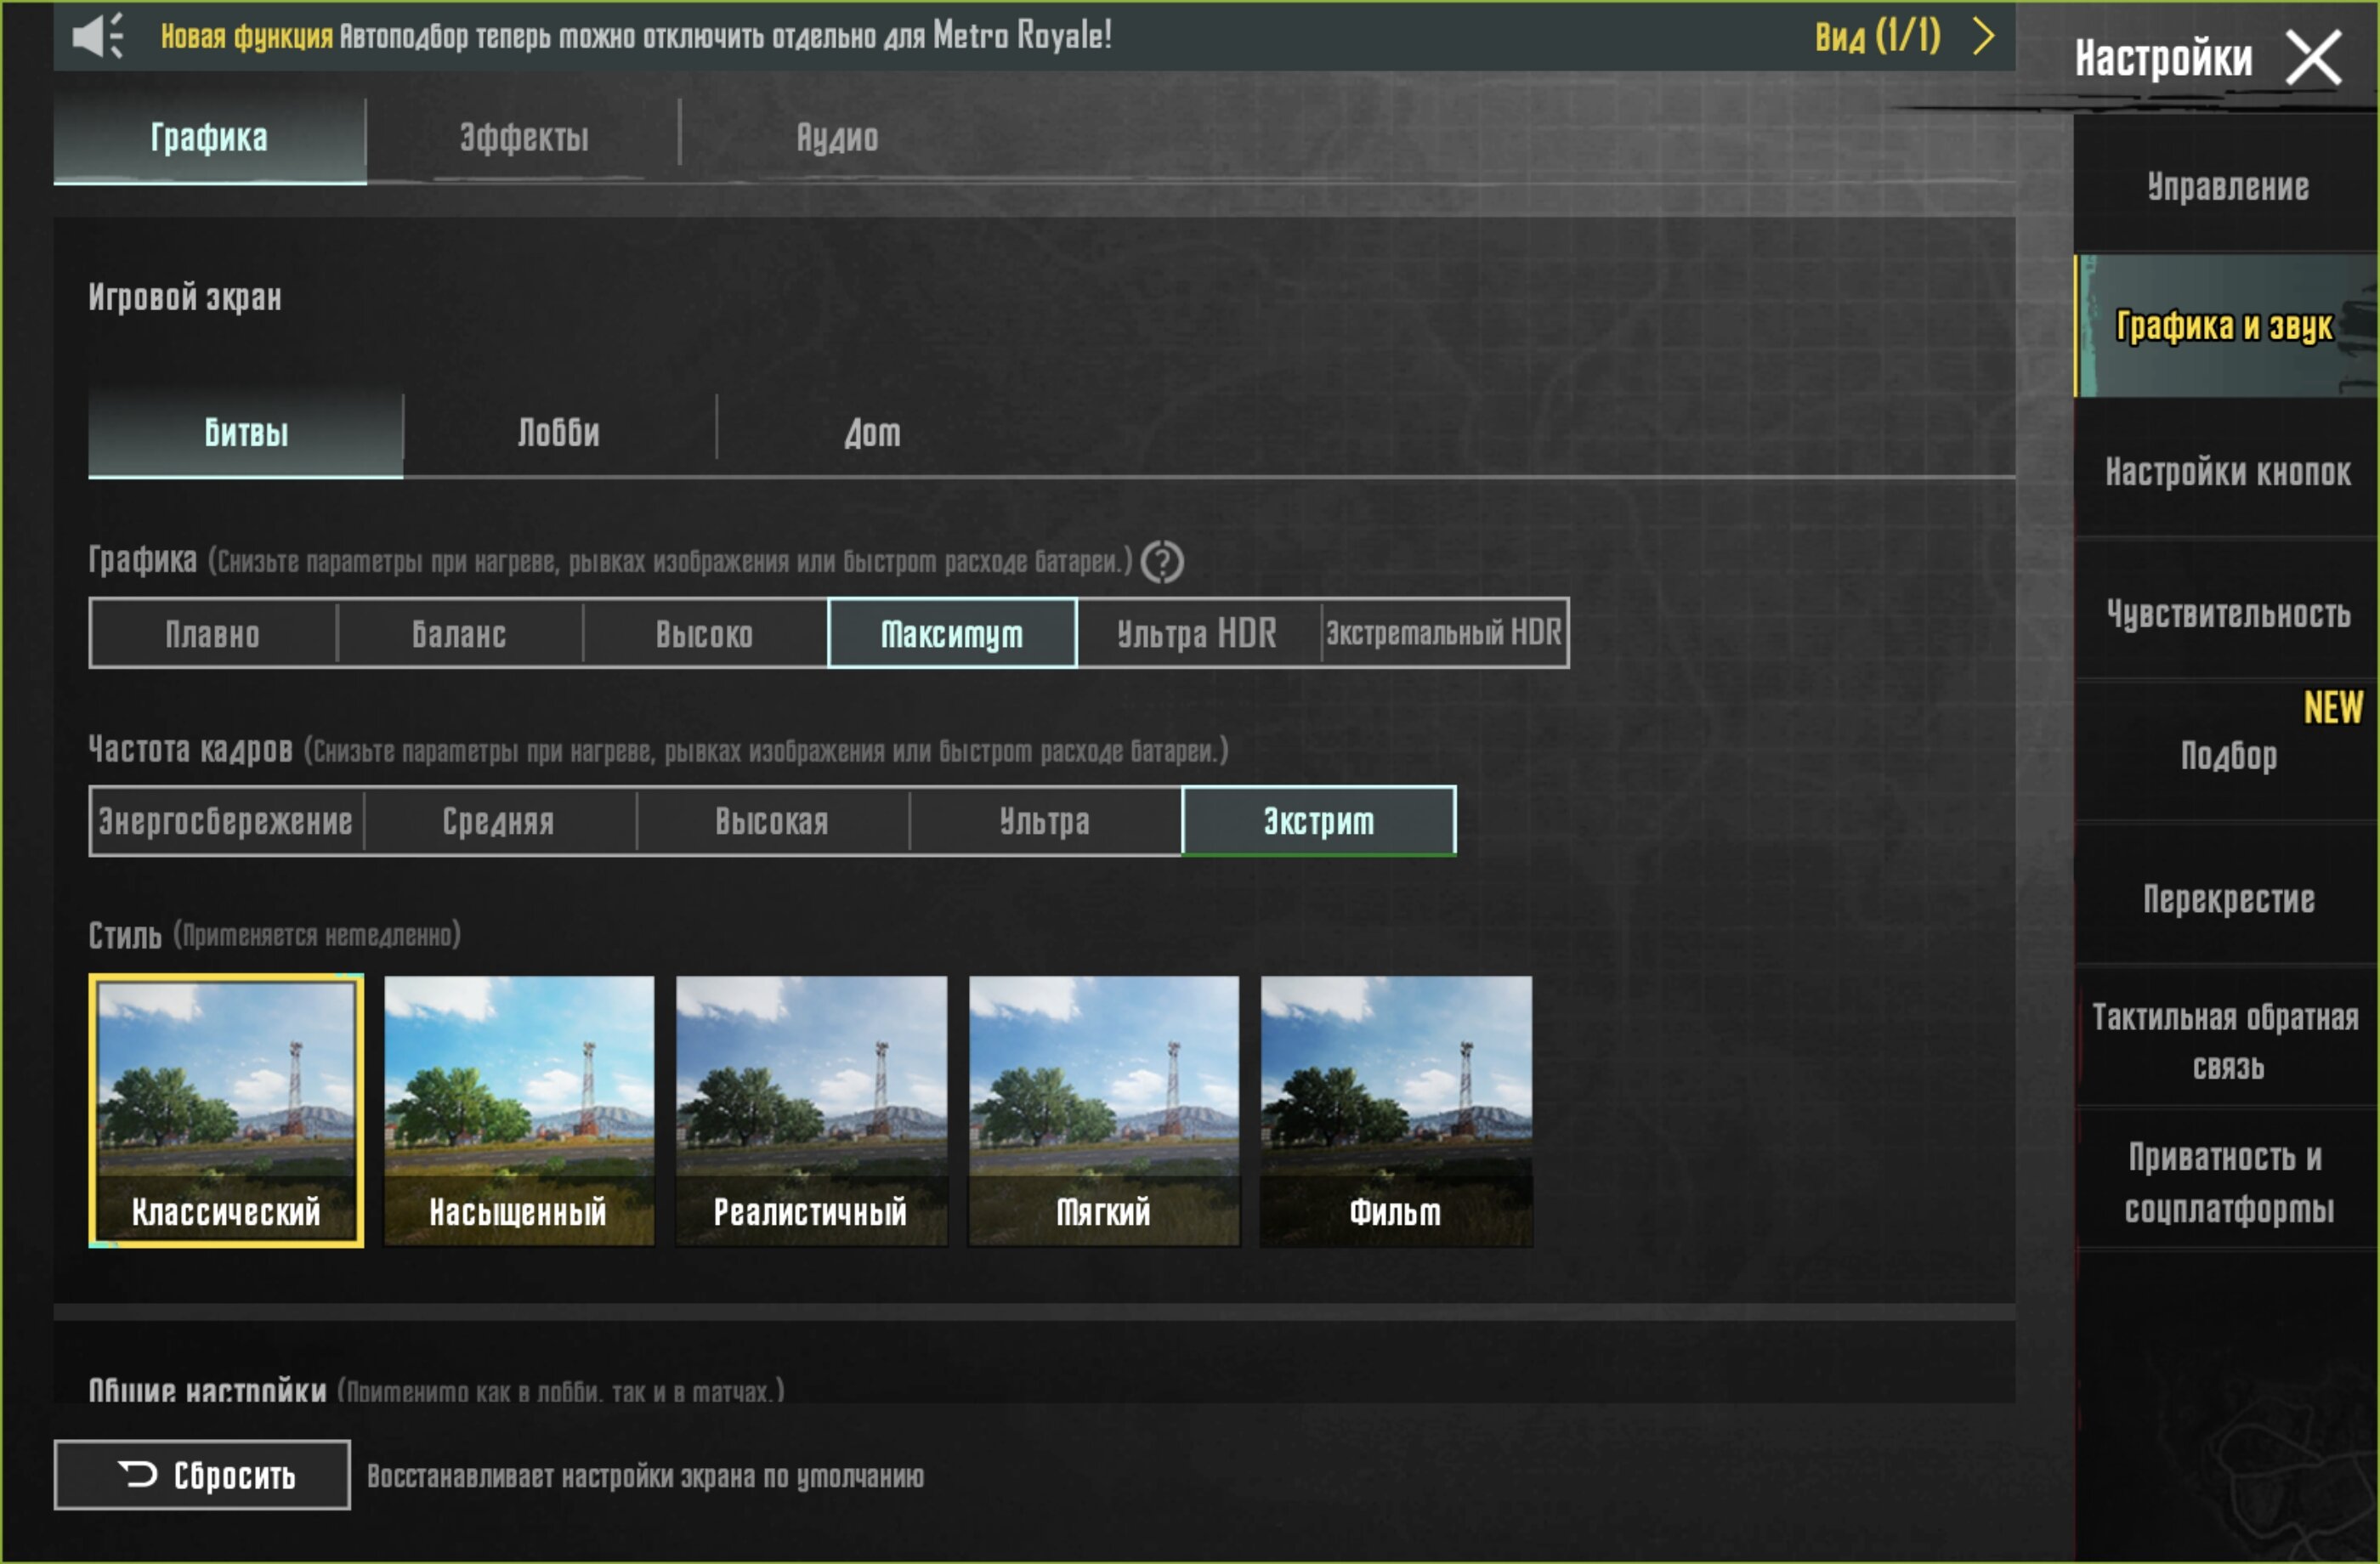The image size is (2380, 1564).
Task: Select the Лобби screen tab
Action: (559, 433)
